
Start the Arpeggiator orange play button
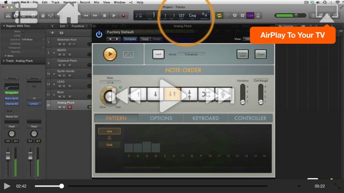[110, 54]
